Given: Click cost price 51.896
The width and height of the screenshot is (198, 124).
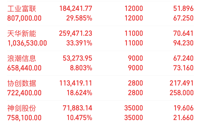Looking at the screenshot, I should (183, 8).
